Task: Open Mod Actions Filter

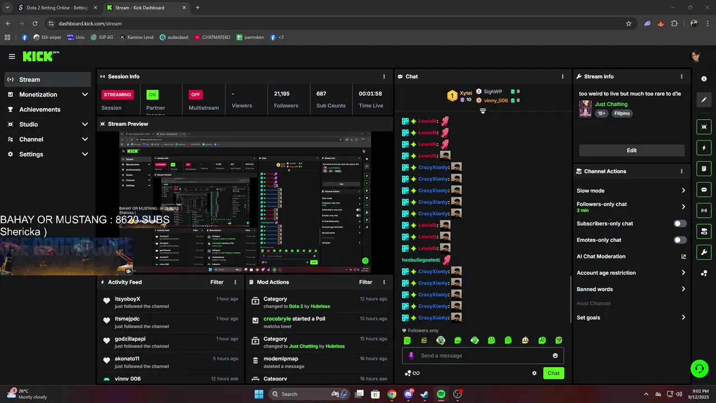Action: point(365,282)
